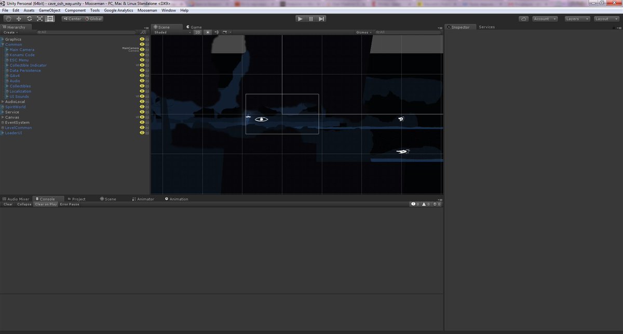Select LevelCommon in Hierarchy
Screen dimensions: 623x334
pyautogui.click(x=18, y=128)
